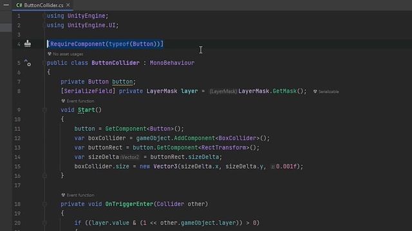Place cursor on 'MonoBehaviour' base class

point(172,63)
